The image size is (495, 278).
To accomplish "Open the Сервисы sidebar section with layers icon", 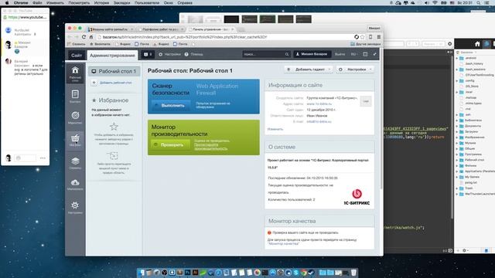I will [75, 163].
